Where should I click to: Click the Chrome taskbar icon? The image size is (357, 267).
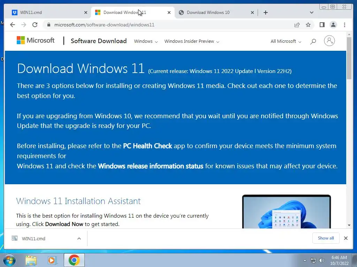(74, 260)
